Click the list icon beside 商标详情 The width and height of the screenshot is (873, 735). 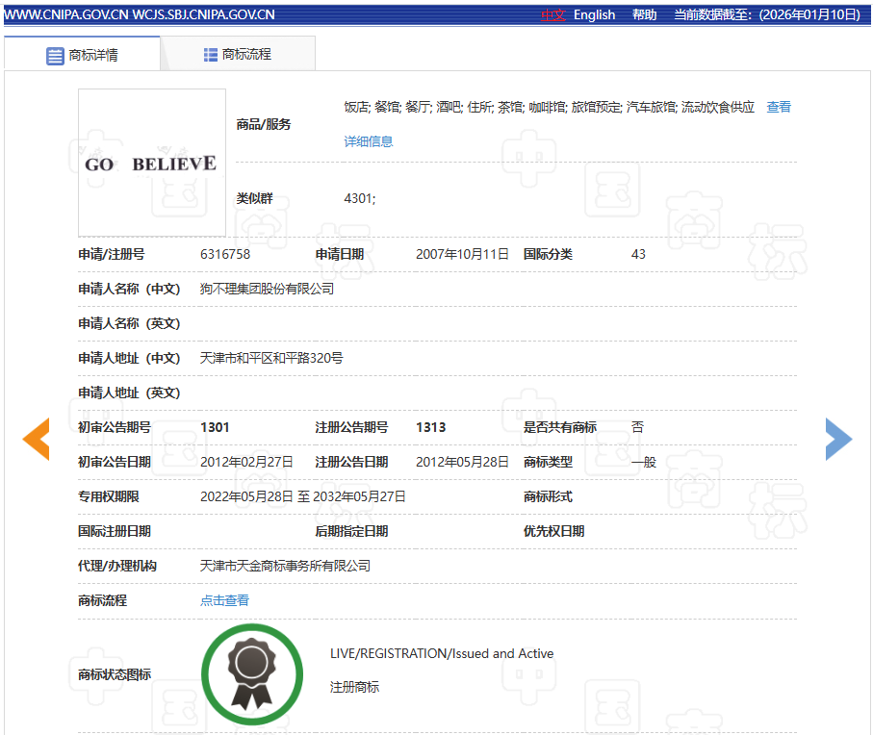click(55, 55)
